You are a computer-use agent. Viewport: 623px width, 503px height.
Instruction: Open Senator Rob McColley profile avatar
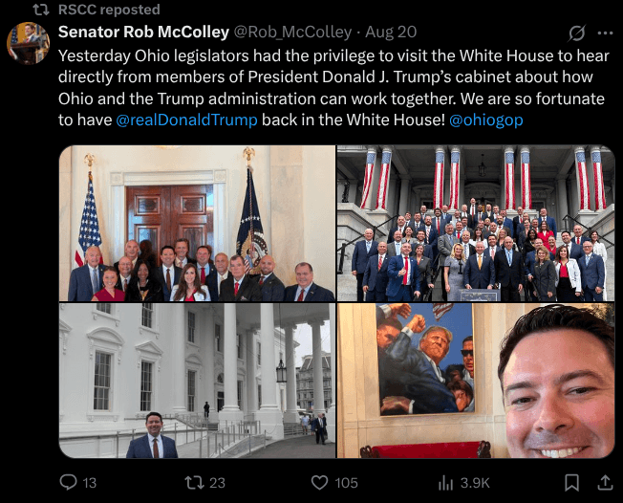pyautogui.click(x=29, y=43)
